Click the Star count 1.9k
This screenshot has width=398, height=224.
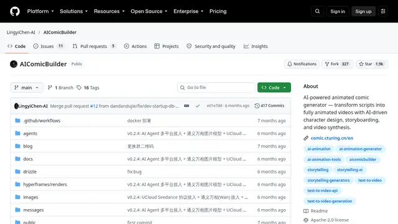(379, 64)
